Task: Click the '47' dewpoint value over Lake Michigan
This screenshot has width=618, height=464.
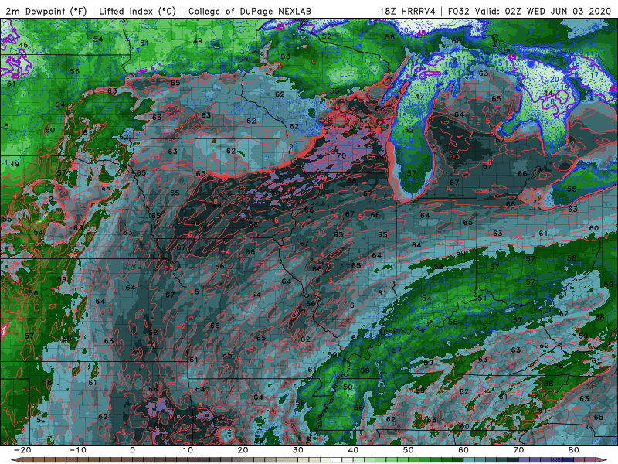Action: pos(419,96)
